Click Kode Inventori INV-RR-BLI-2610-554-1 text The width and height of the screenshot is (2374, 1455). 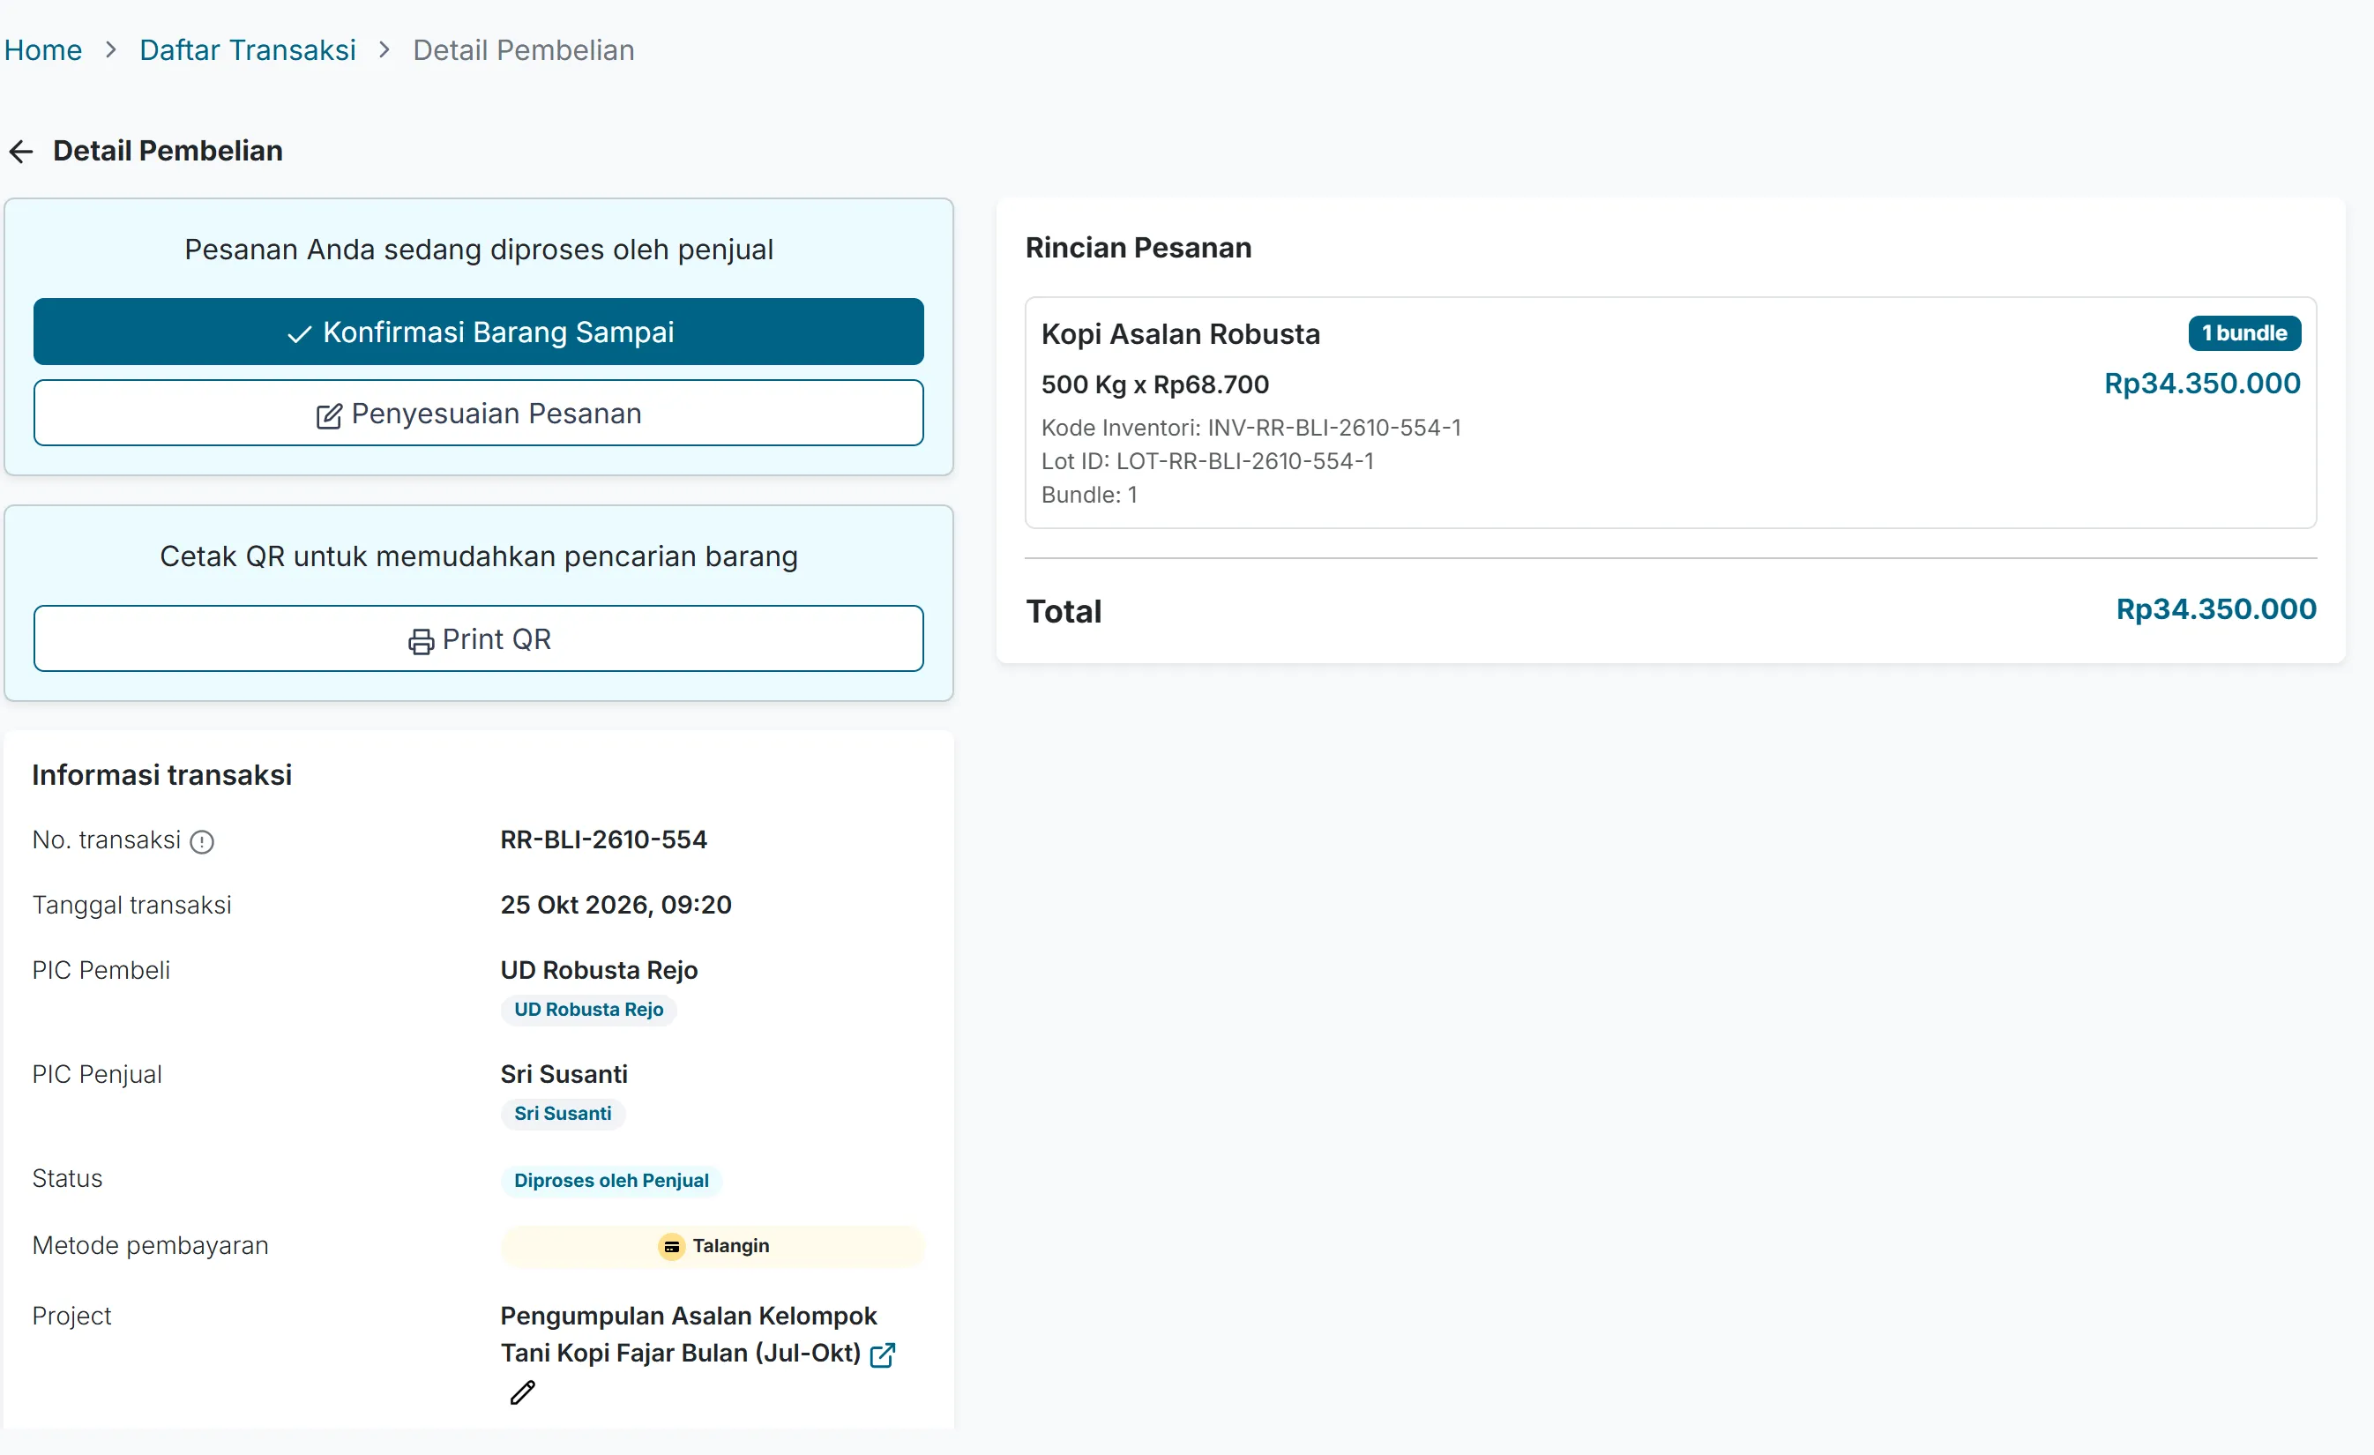click(1250, 428)
